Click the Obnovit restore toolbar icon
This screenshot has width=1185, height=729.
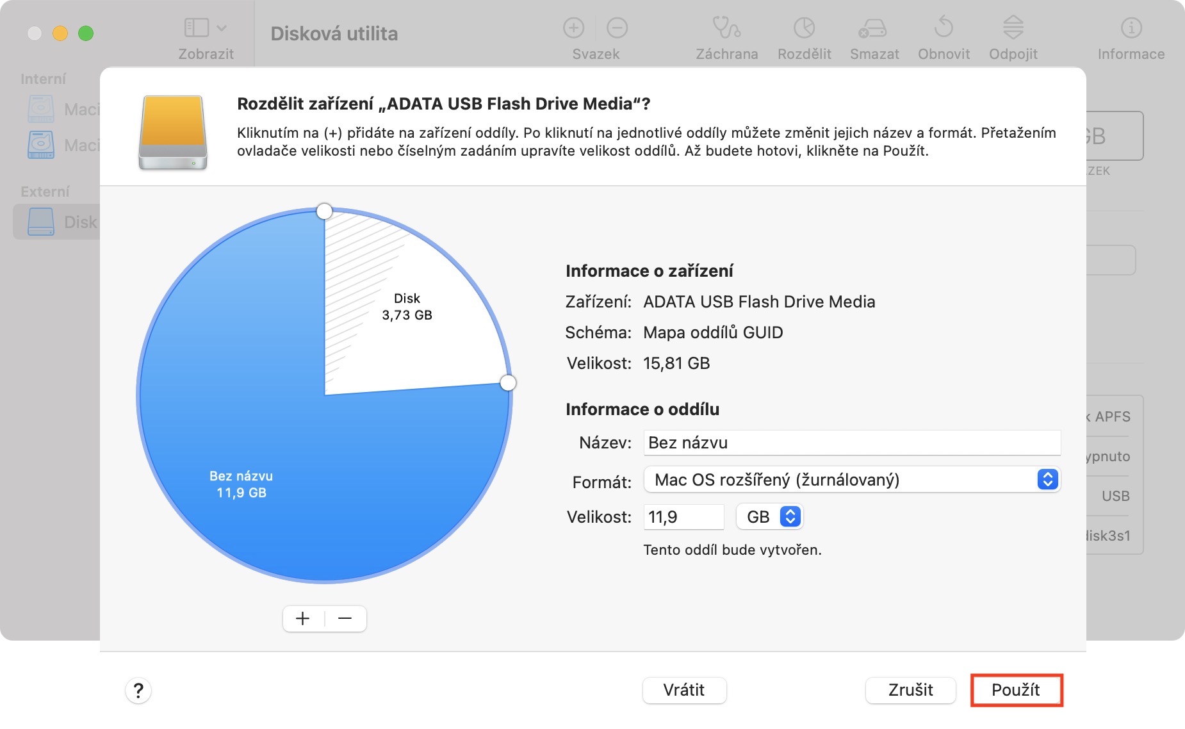[x=944, y=28]
